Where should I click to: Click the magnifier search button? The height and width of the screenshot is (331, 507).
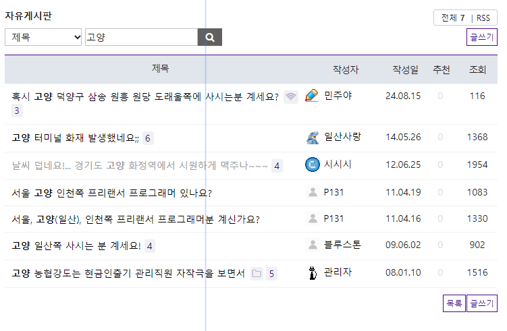(x=209, y=38)
